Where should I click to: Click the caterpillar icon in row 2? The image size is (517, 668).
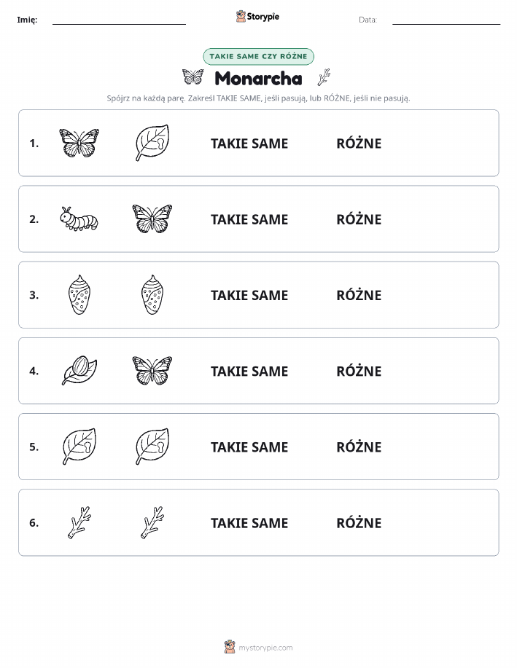pyautogui.click(x=79, y=219)
